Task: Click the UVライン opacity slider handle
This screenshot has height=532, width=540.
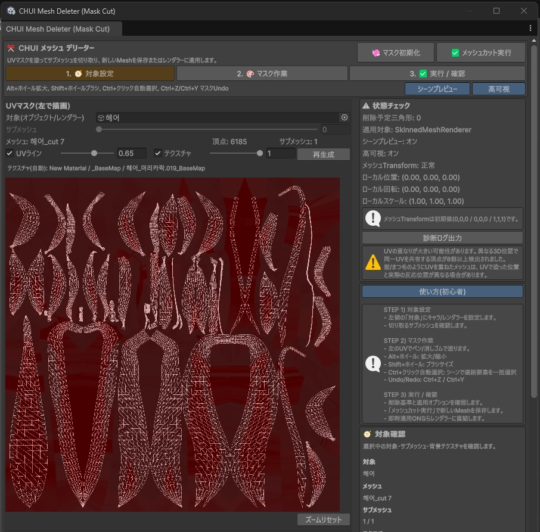Action: pyautogui.click(x=94, y=153)
